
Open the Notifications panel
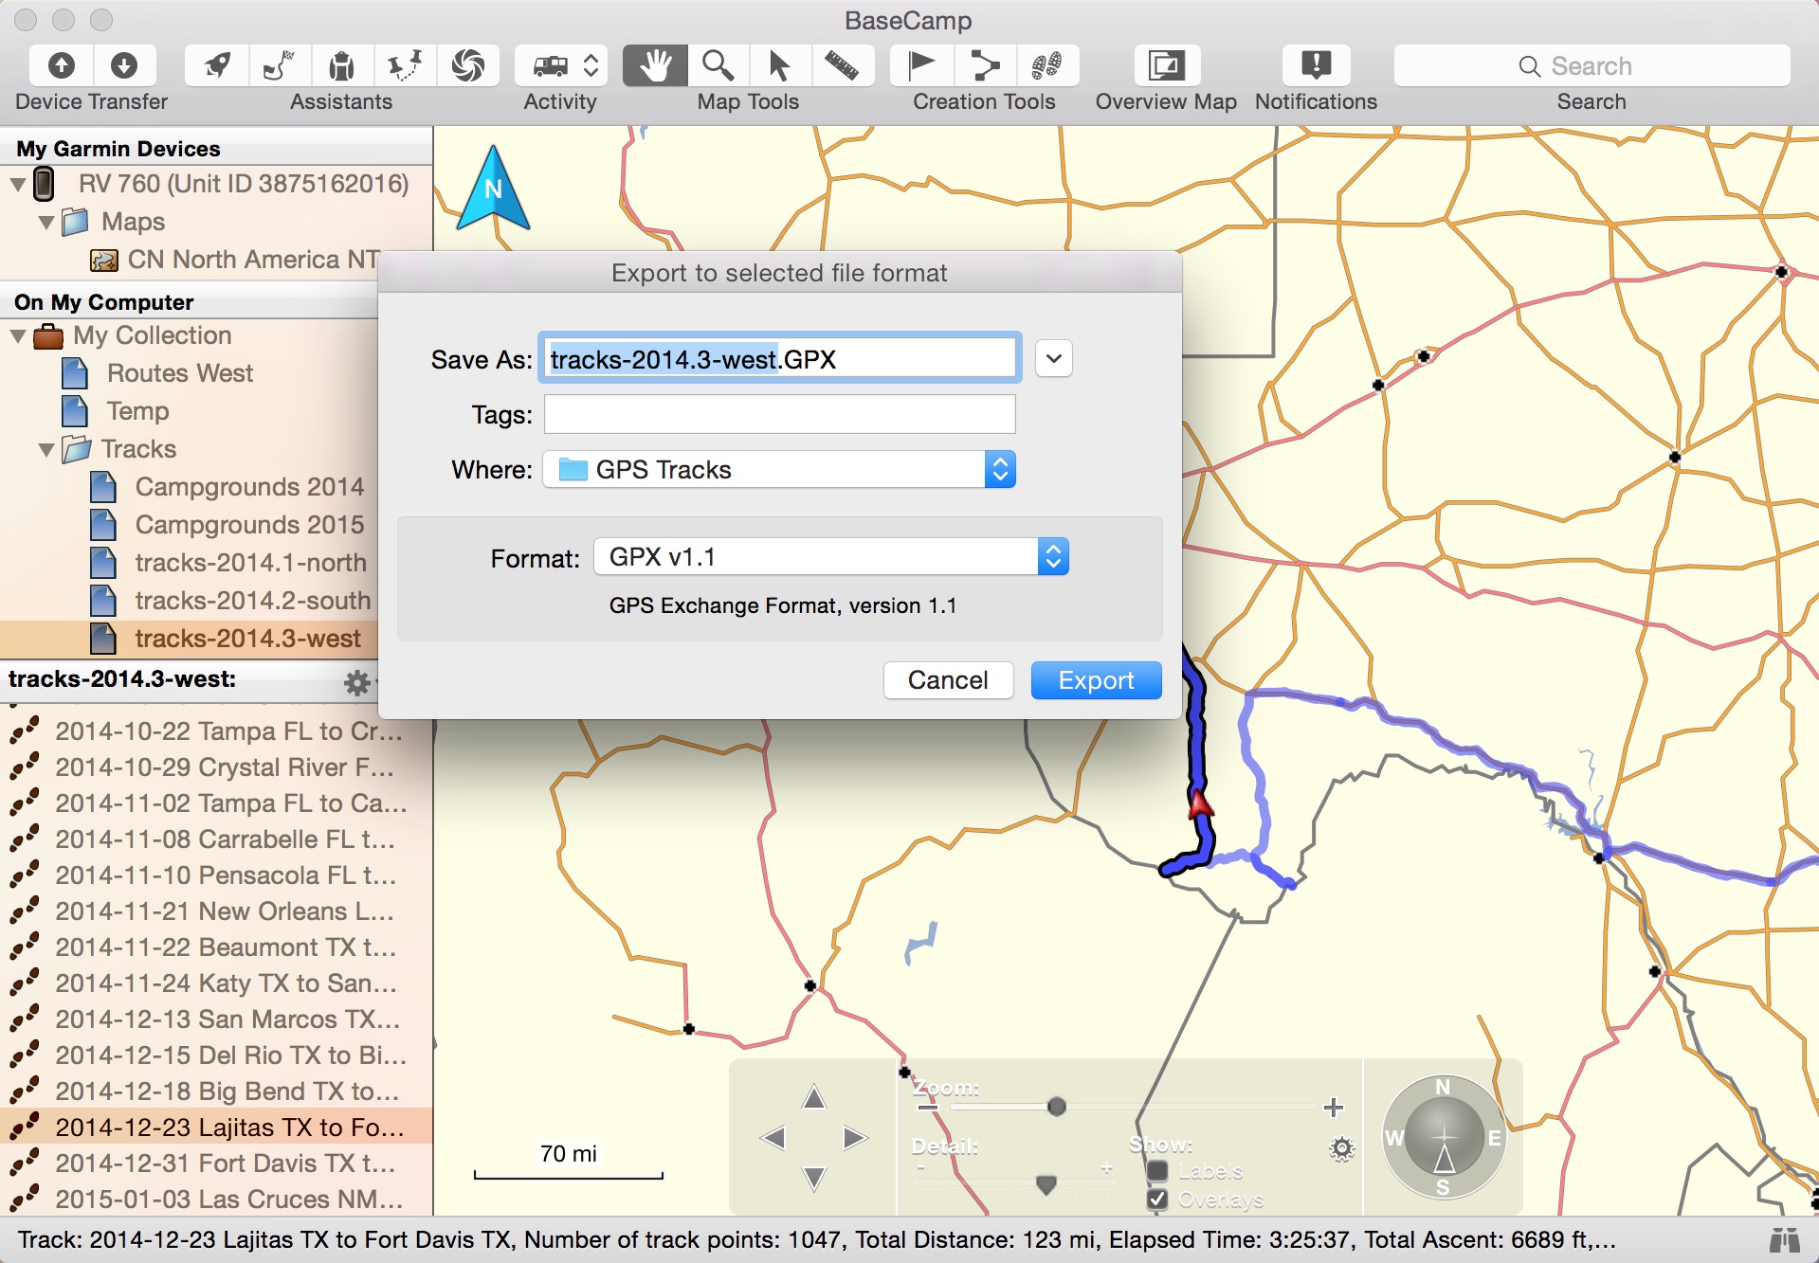click(1316, 65)
